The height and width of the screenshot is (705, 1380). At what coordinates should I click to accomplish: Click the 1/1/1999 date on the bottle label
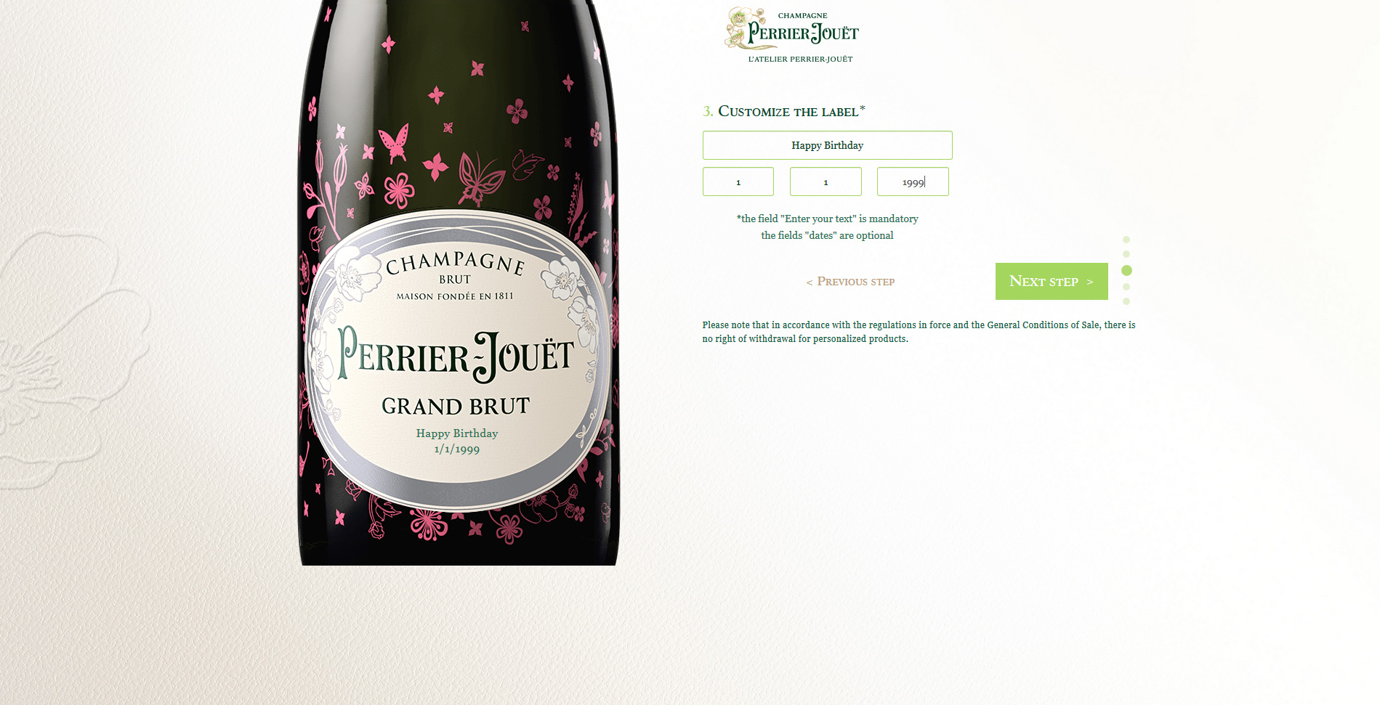(457, 449)
